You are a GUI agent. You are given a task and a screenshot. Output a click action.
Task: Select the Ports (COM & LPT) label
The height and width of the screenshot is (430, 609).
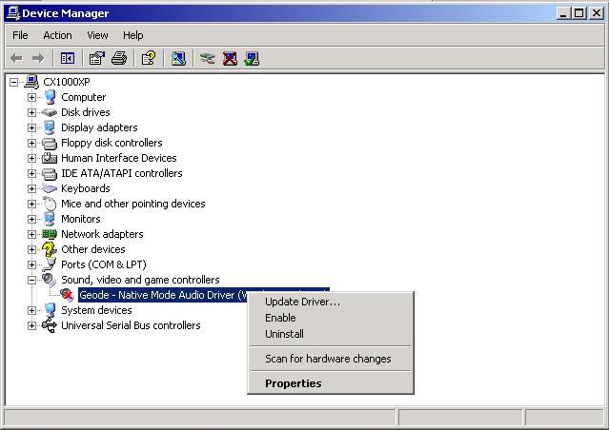(x=104, y=264)
